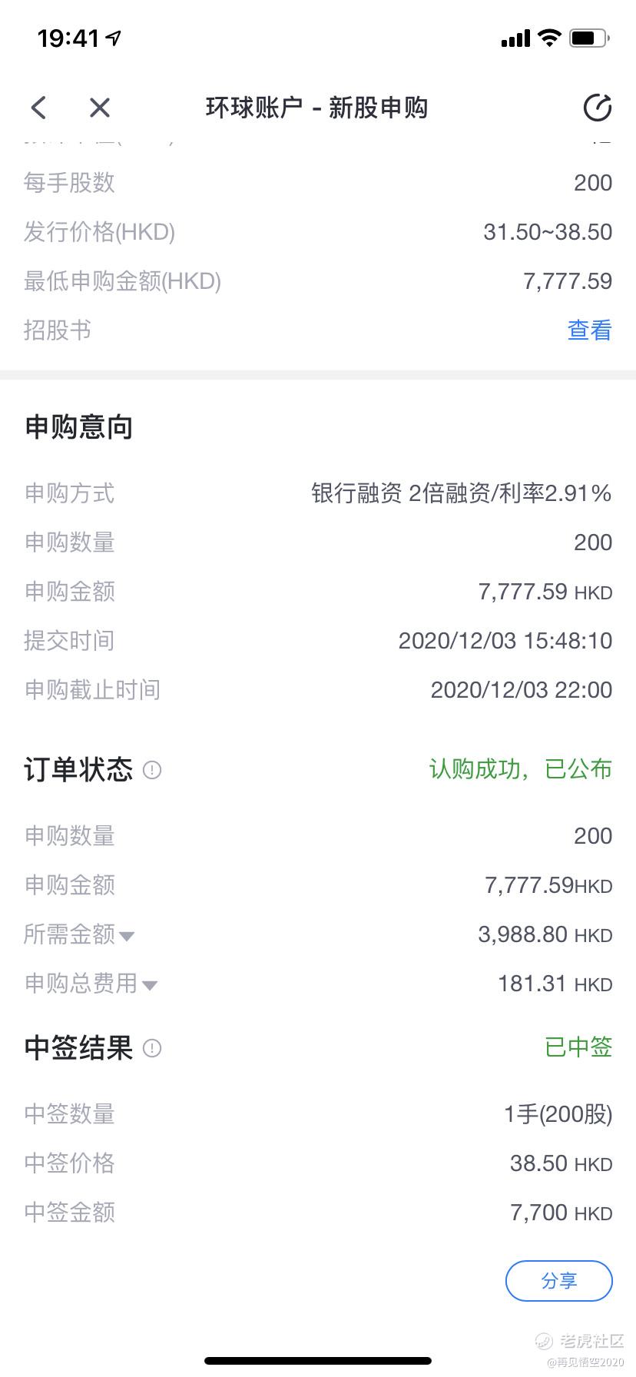The image size is (636, 1377).
Task: Tap the back arrow icon
Action: pyautogui.click(x=38, y=108)
